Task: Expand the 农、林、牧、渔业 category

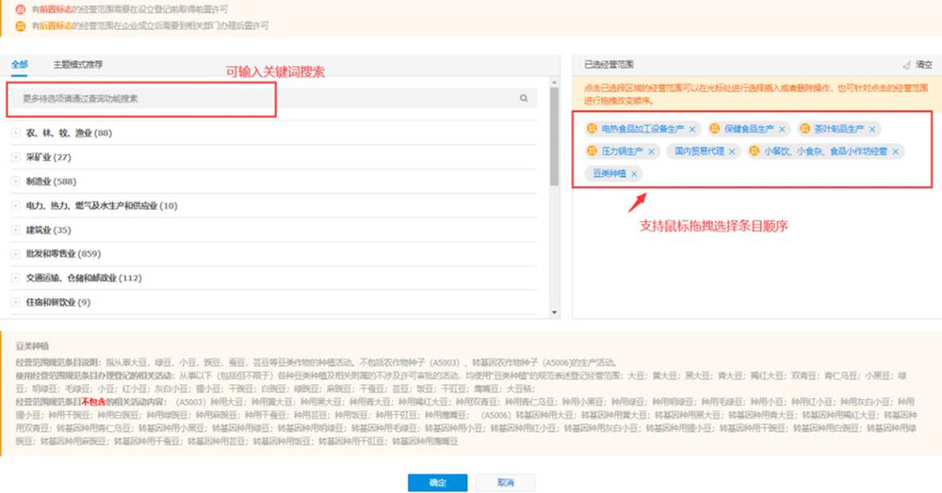Action: click(x=15, y=133)
